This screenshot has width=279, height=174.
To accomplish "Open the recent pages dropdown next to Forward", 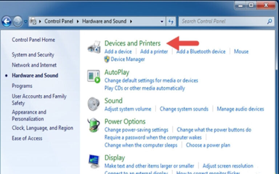I will pyautogui.click(x=26, y=21).
